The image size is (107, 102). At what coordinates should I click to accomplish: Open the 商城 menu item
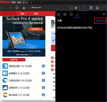coord(36,14)
